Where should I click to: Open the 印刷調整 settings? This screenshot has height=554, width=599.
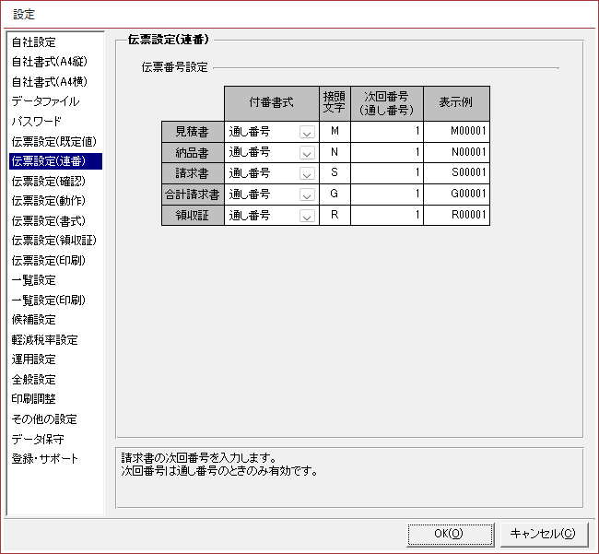tap(34, 399)
